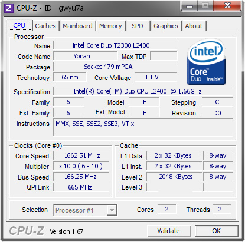Click the Stepping value C
The image size is (245, 242).
(x=217, y=102)
